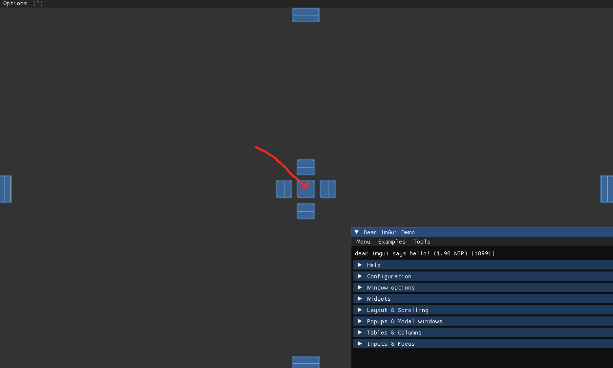
Task: Click the center dock target icon
Action: click(x=306, y=189)
